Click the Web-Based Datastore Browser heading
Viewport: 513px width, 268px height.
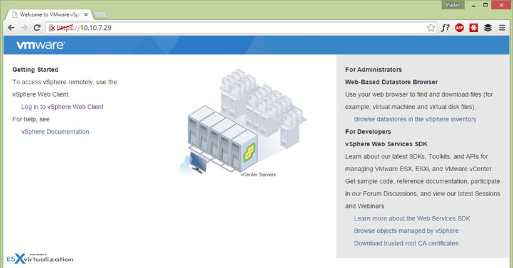(x=391, y=82)
